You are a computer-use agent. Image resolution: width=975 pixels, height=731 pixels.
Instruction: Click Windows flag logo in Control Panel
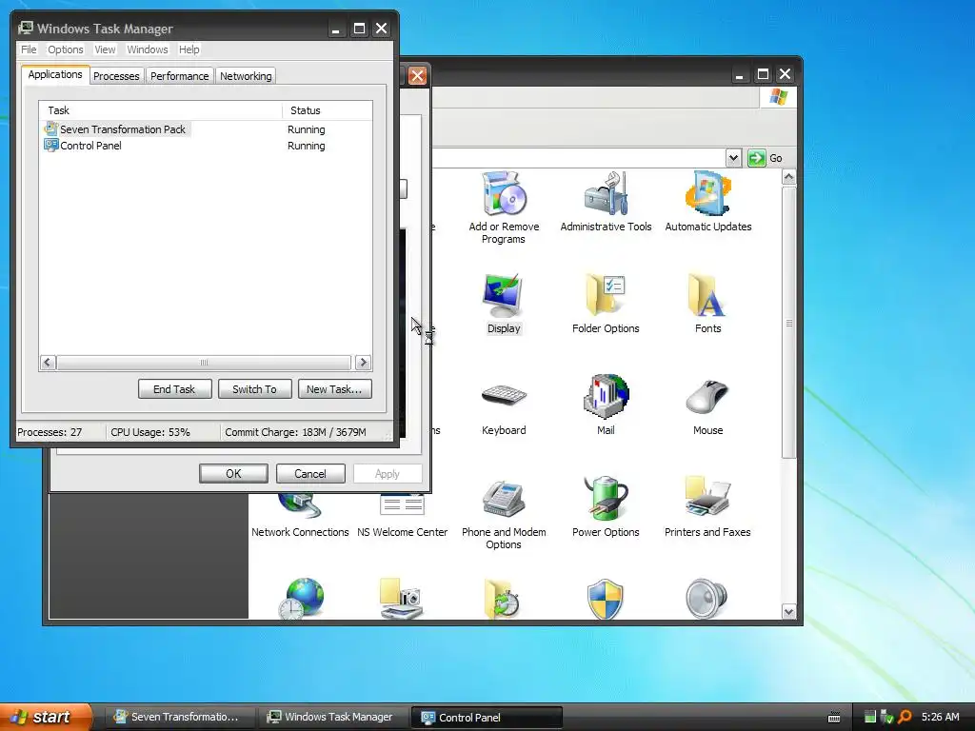click(x=778, y=97)
